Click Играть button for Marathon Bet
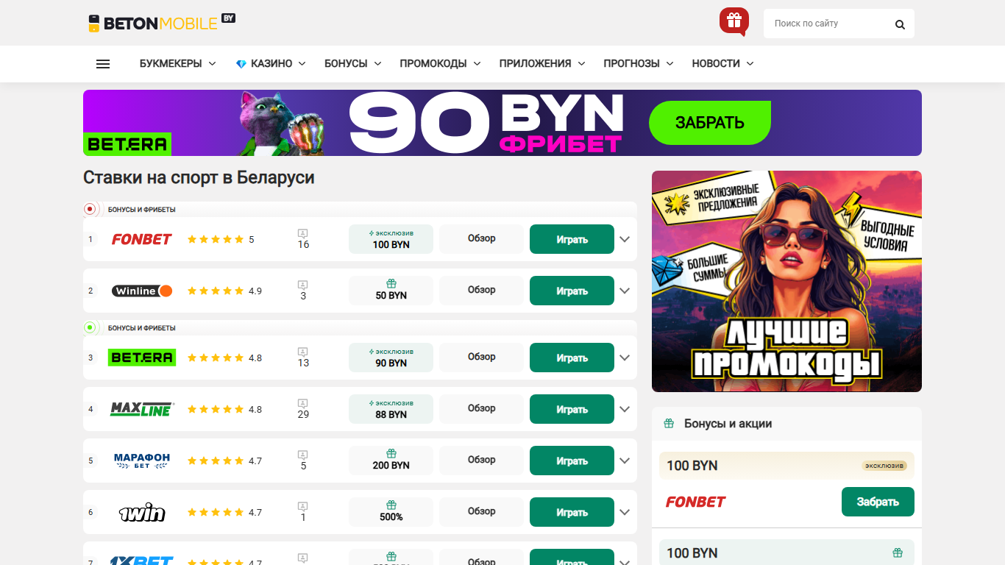 coord(572,461)
